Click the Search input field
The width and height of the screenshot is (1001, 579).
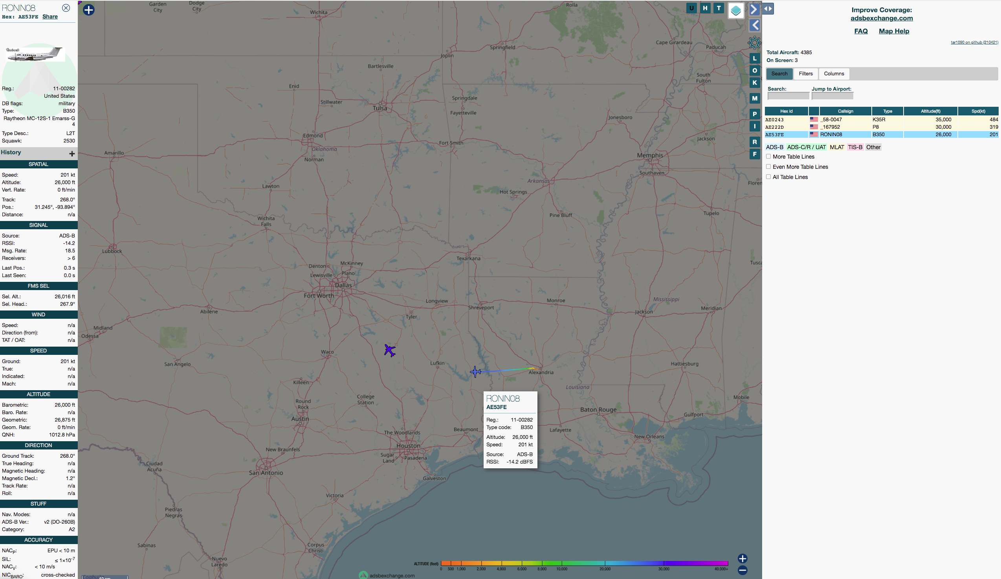point(788,96)
